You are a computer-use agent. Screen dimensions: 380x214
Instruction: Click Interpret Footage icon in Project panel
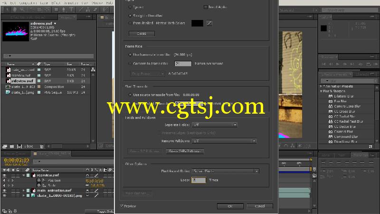click(5, 146)
